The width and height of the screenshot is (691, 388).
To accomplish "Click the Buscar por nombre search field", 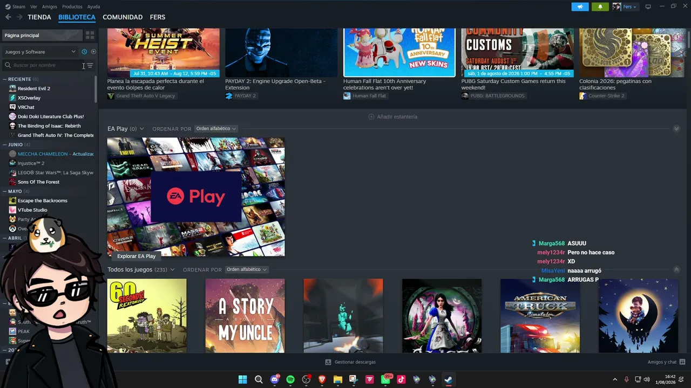I will (x=43, y=65).
